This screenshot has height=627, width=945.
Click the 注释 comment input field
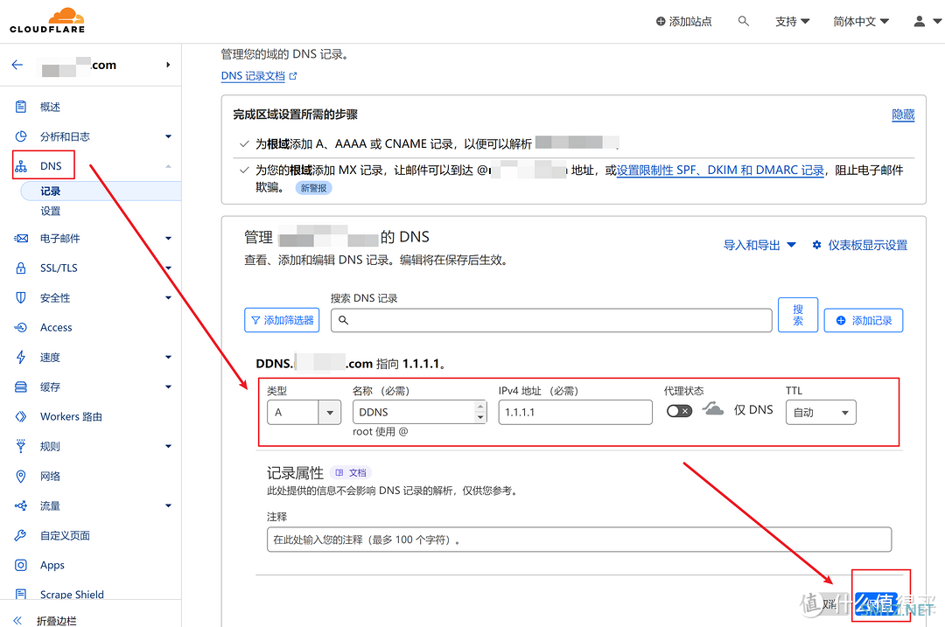click(x=579, y=540)
